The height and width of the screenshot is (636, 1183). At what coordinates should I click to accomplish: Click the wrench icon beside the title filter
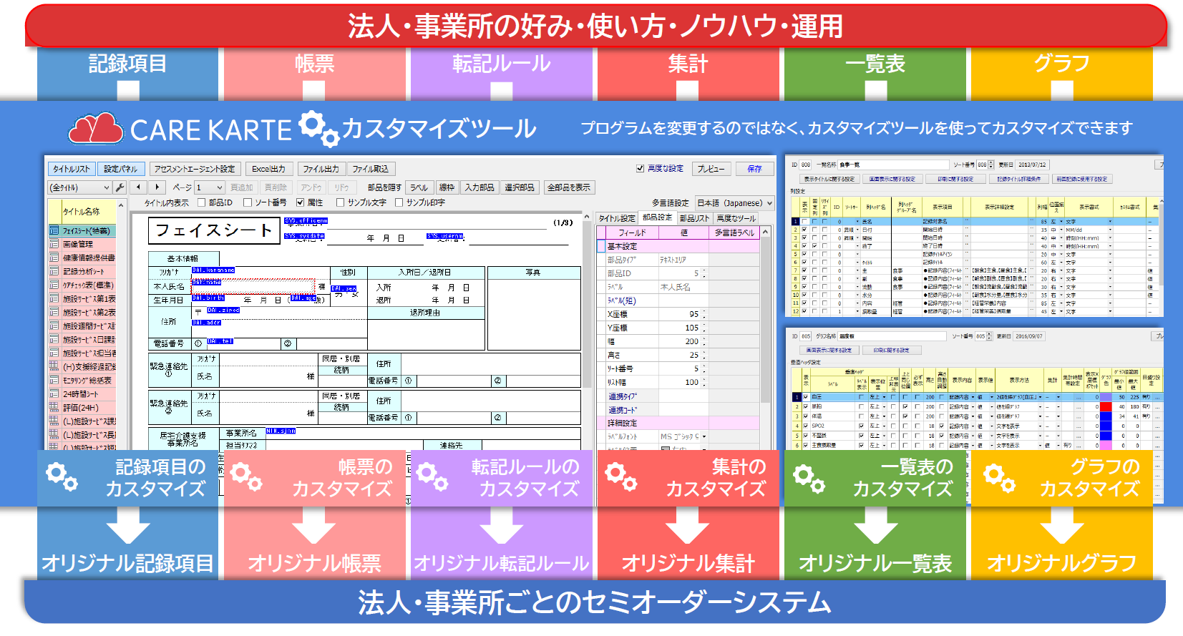(x=120, y=187)
